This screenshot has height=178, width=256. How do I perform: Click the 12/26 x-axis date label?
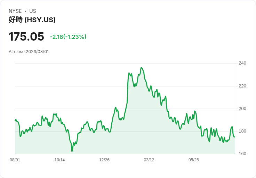pos(104,160)
